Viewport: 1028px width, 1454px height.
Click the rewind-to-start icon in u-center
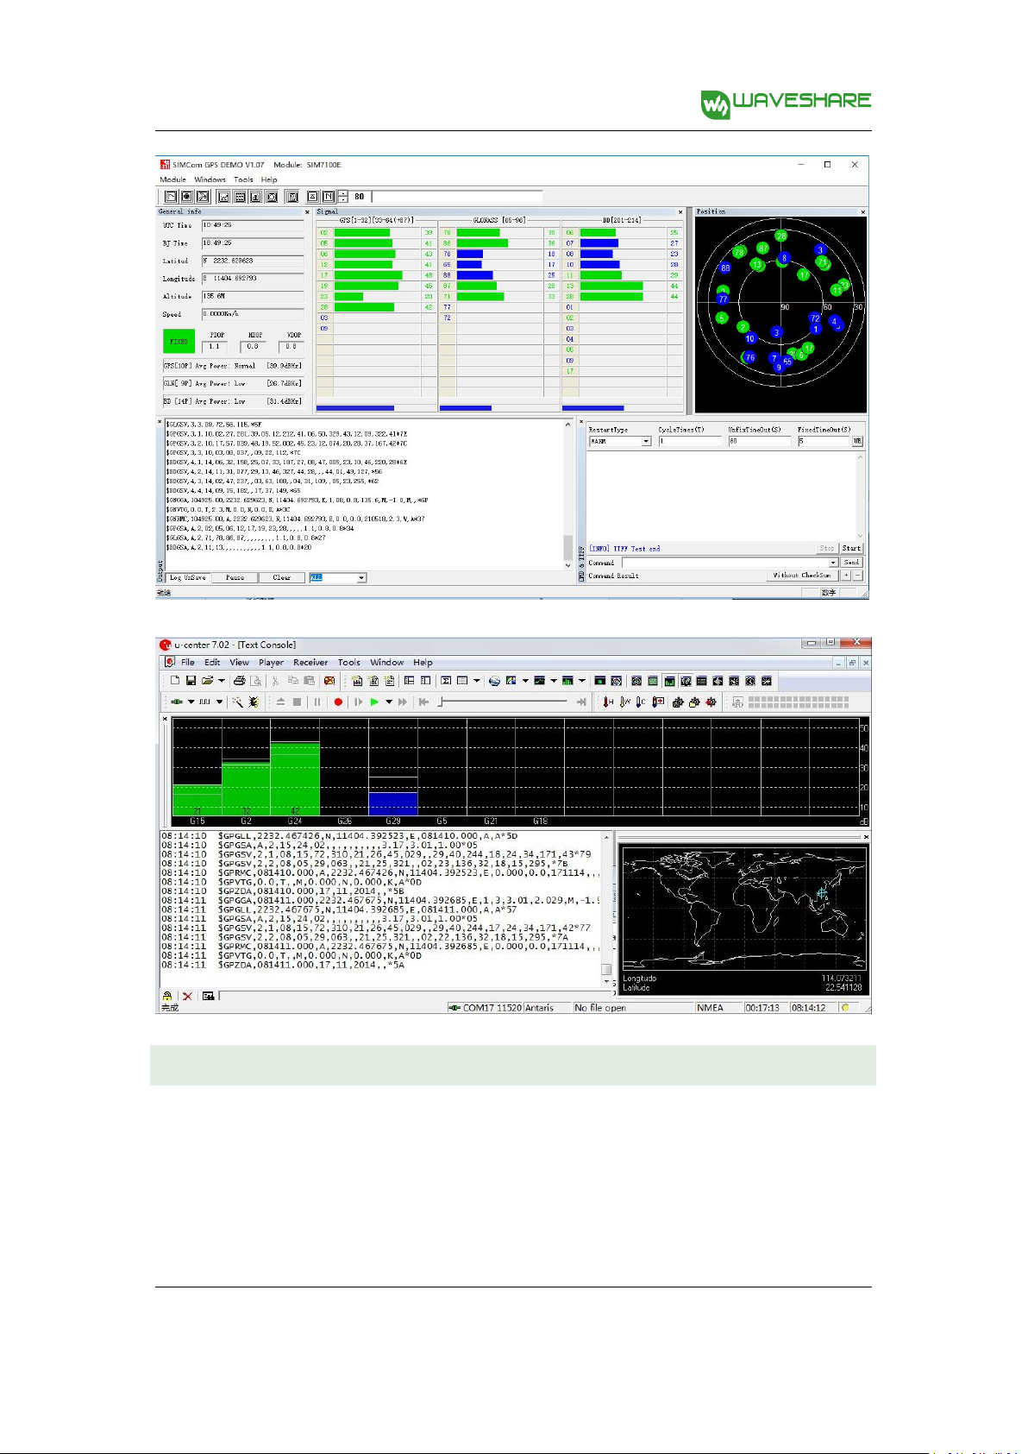423,702
